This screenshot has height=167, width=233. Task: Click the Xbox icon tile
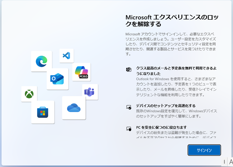pos(29,94)
